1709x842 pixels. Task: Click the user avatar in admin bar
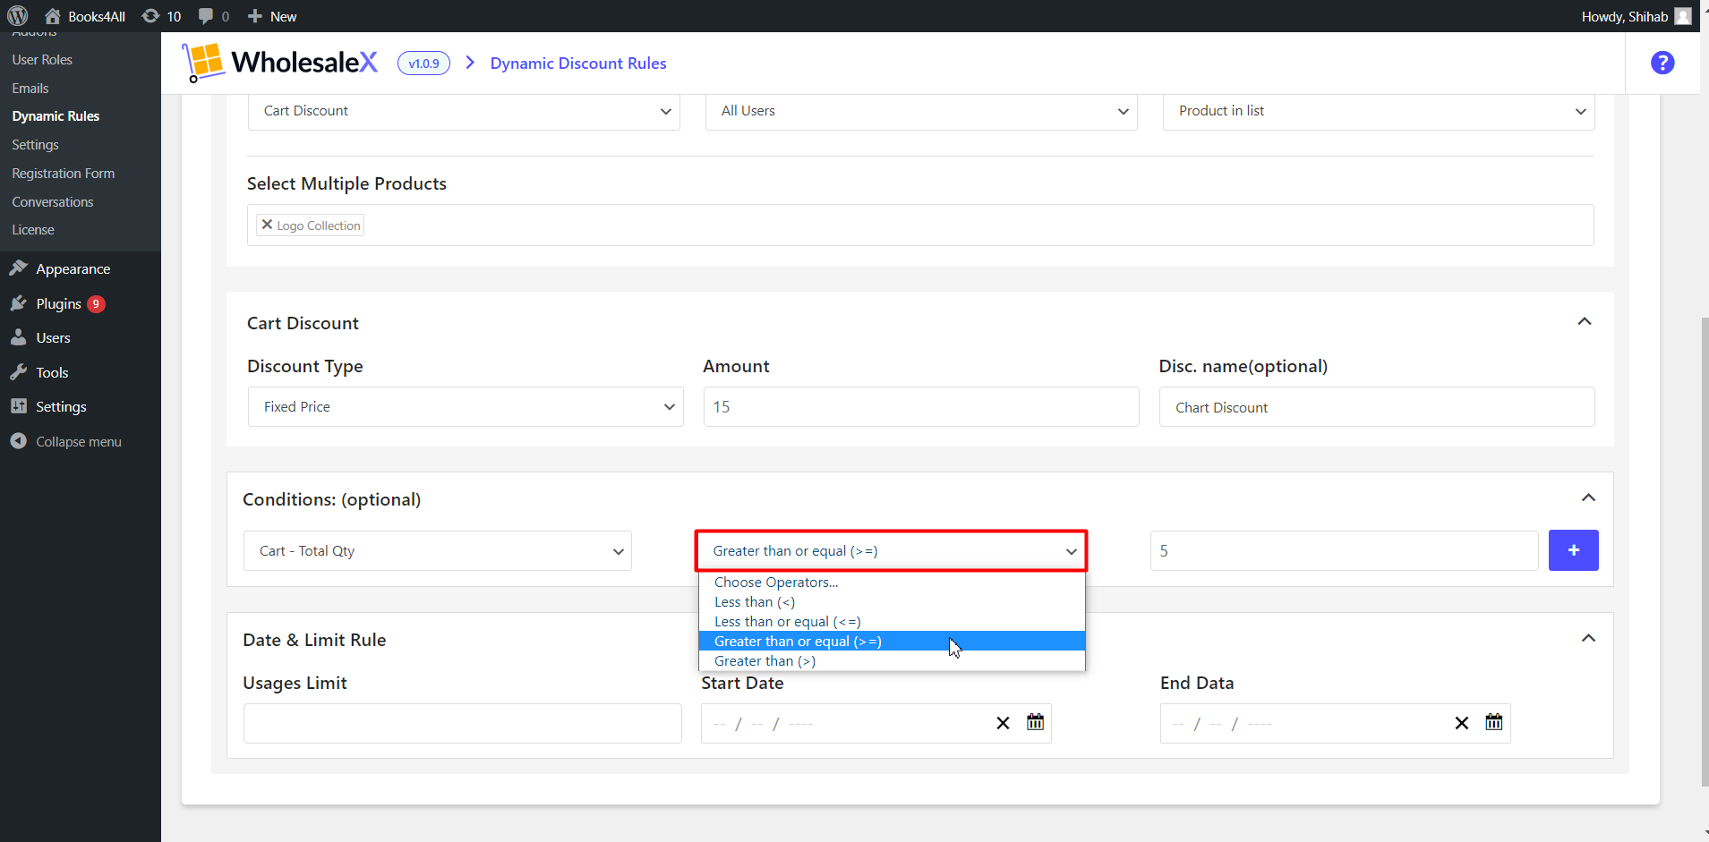1683,16
